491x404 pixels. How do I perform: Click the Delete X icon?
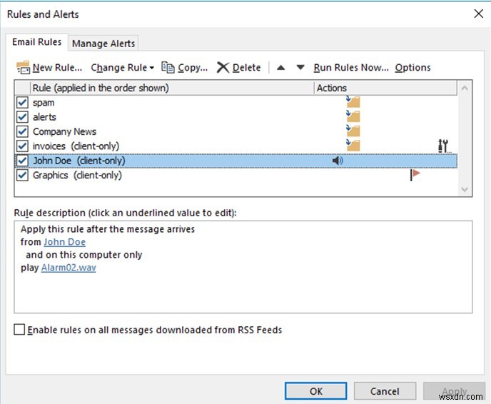click(223, 67)
